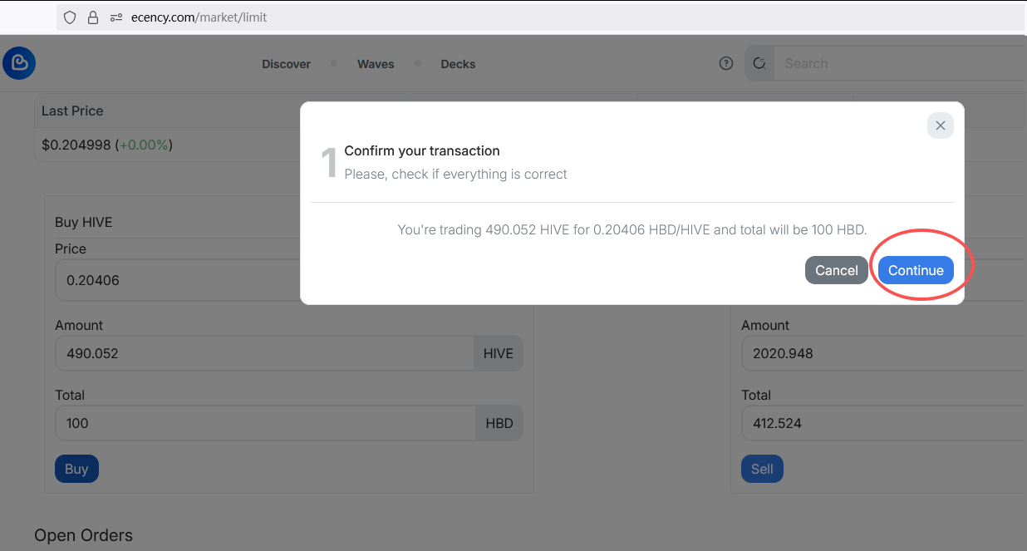Click the Sell button
Image resolution: width=1027 pixels, height=551 pixels.
click(762, 469)
